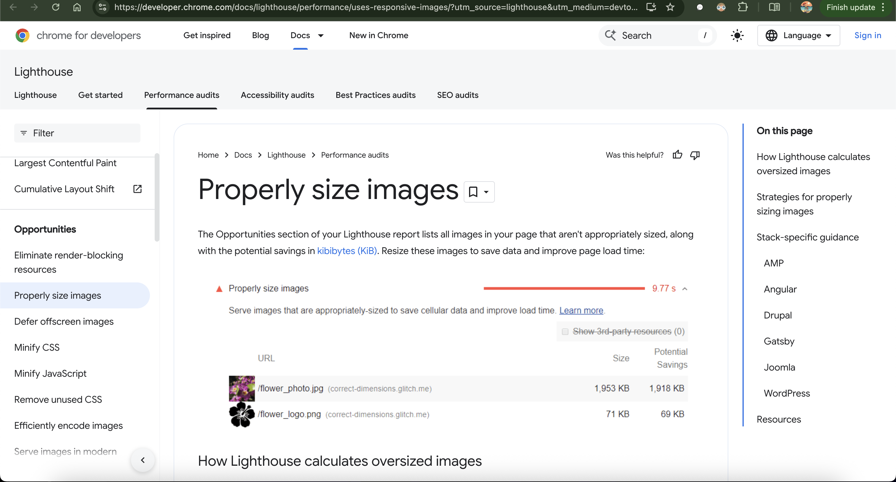
Task: Go back with browser back arrow
Action: pyautogui.click(x=13, y=7)
